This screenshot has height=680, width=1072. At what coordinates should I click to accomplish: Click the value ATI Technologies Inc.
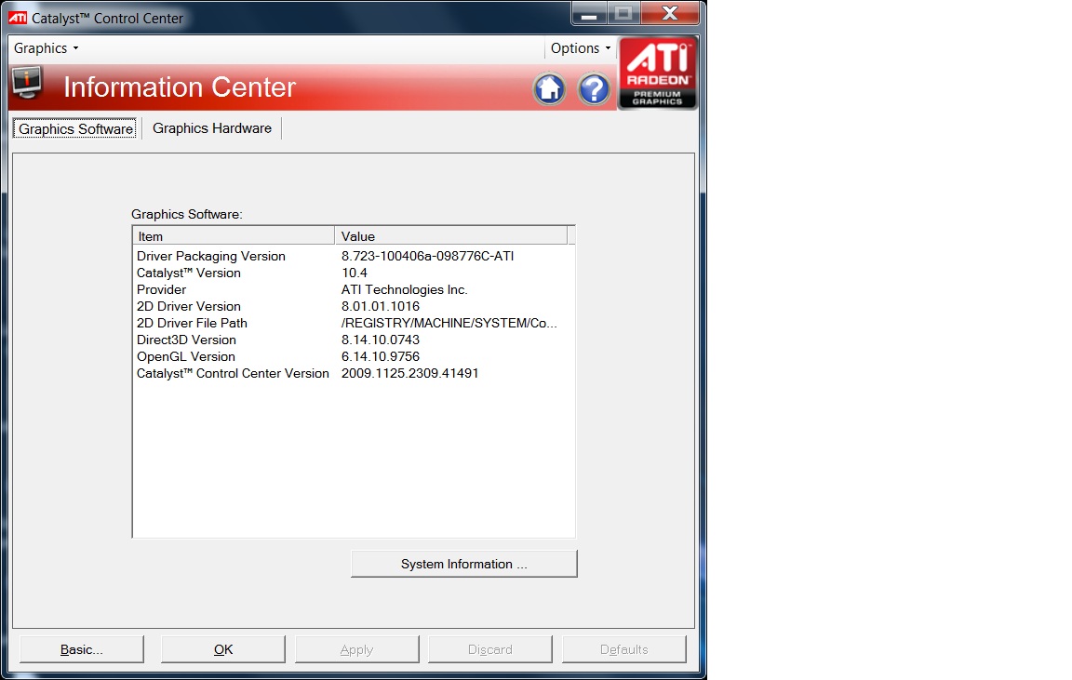coord(405,290)
